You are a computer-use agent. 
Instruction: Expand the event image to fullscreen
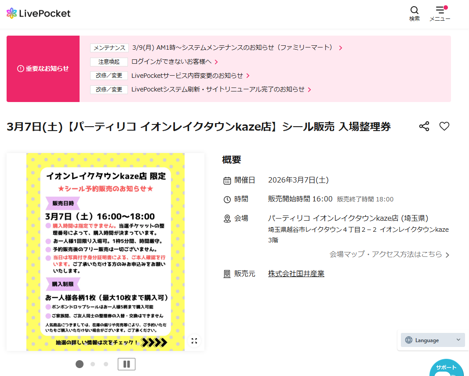coord(194,340)
